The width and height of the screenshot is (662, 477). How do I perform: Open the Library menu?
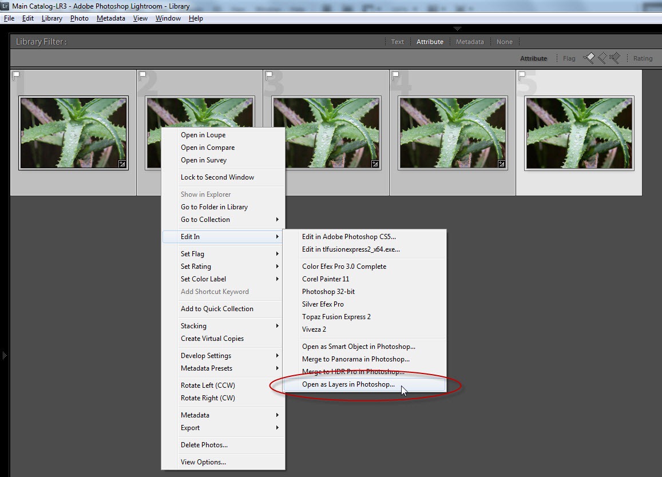[52, 18]
